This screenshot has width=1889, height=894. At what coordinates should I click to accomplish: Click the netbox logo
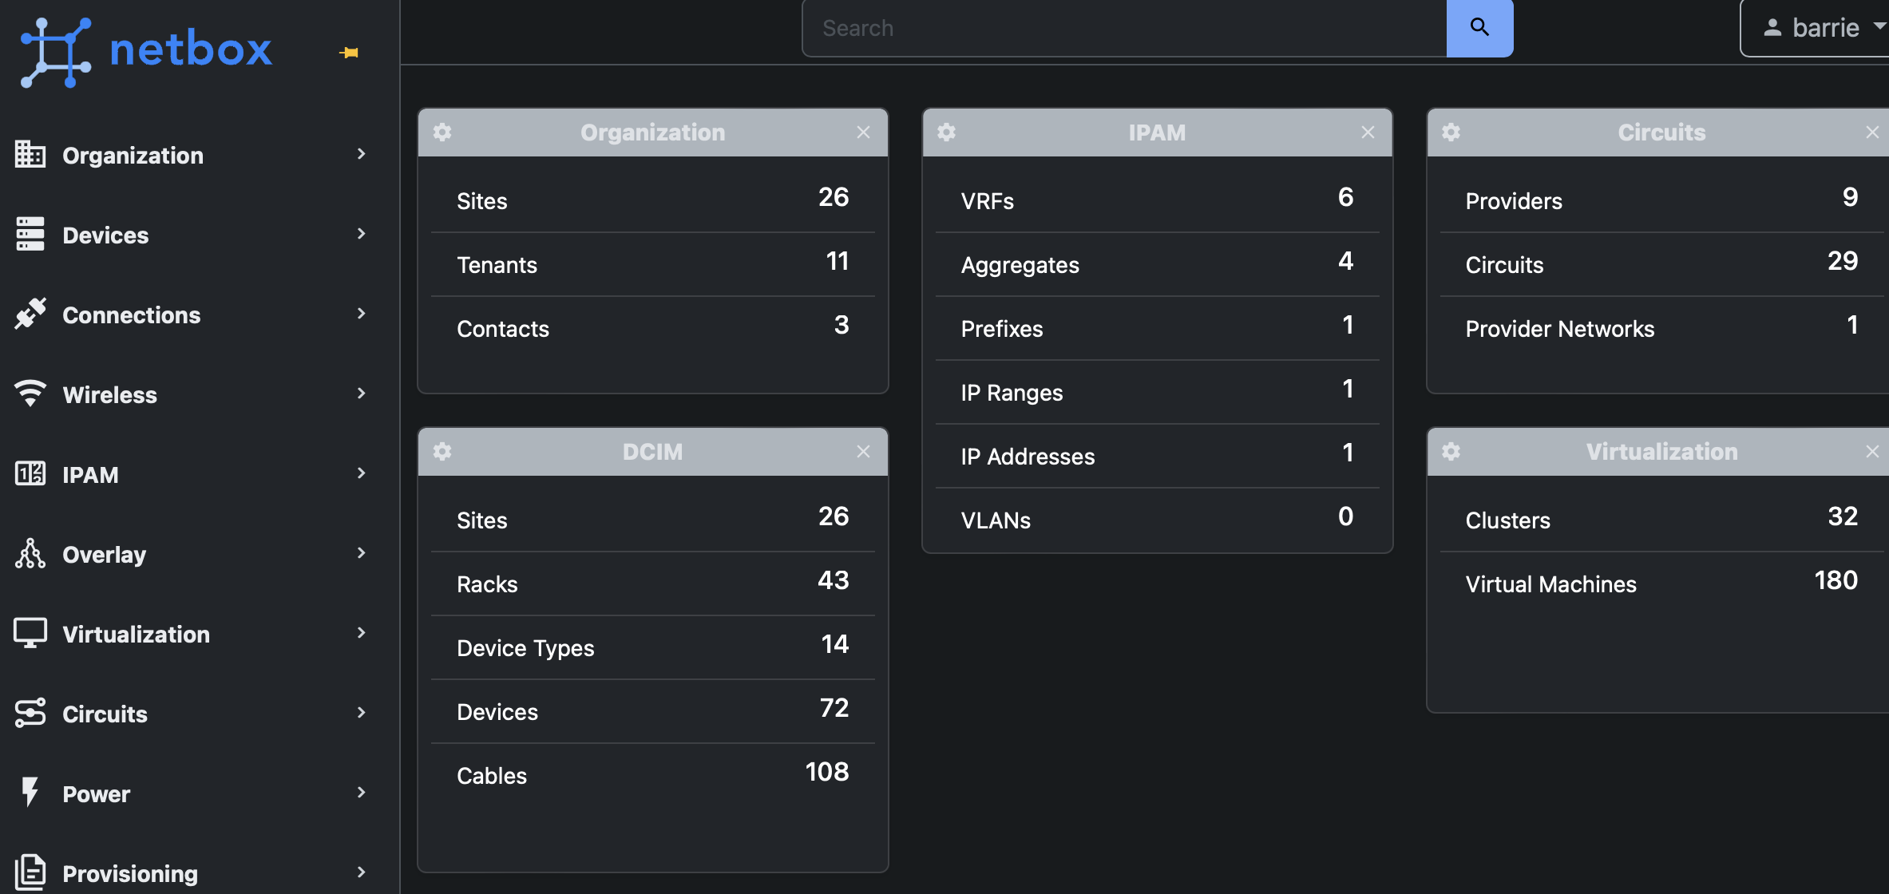(x=147, y=51)
